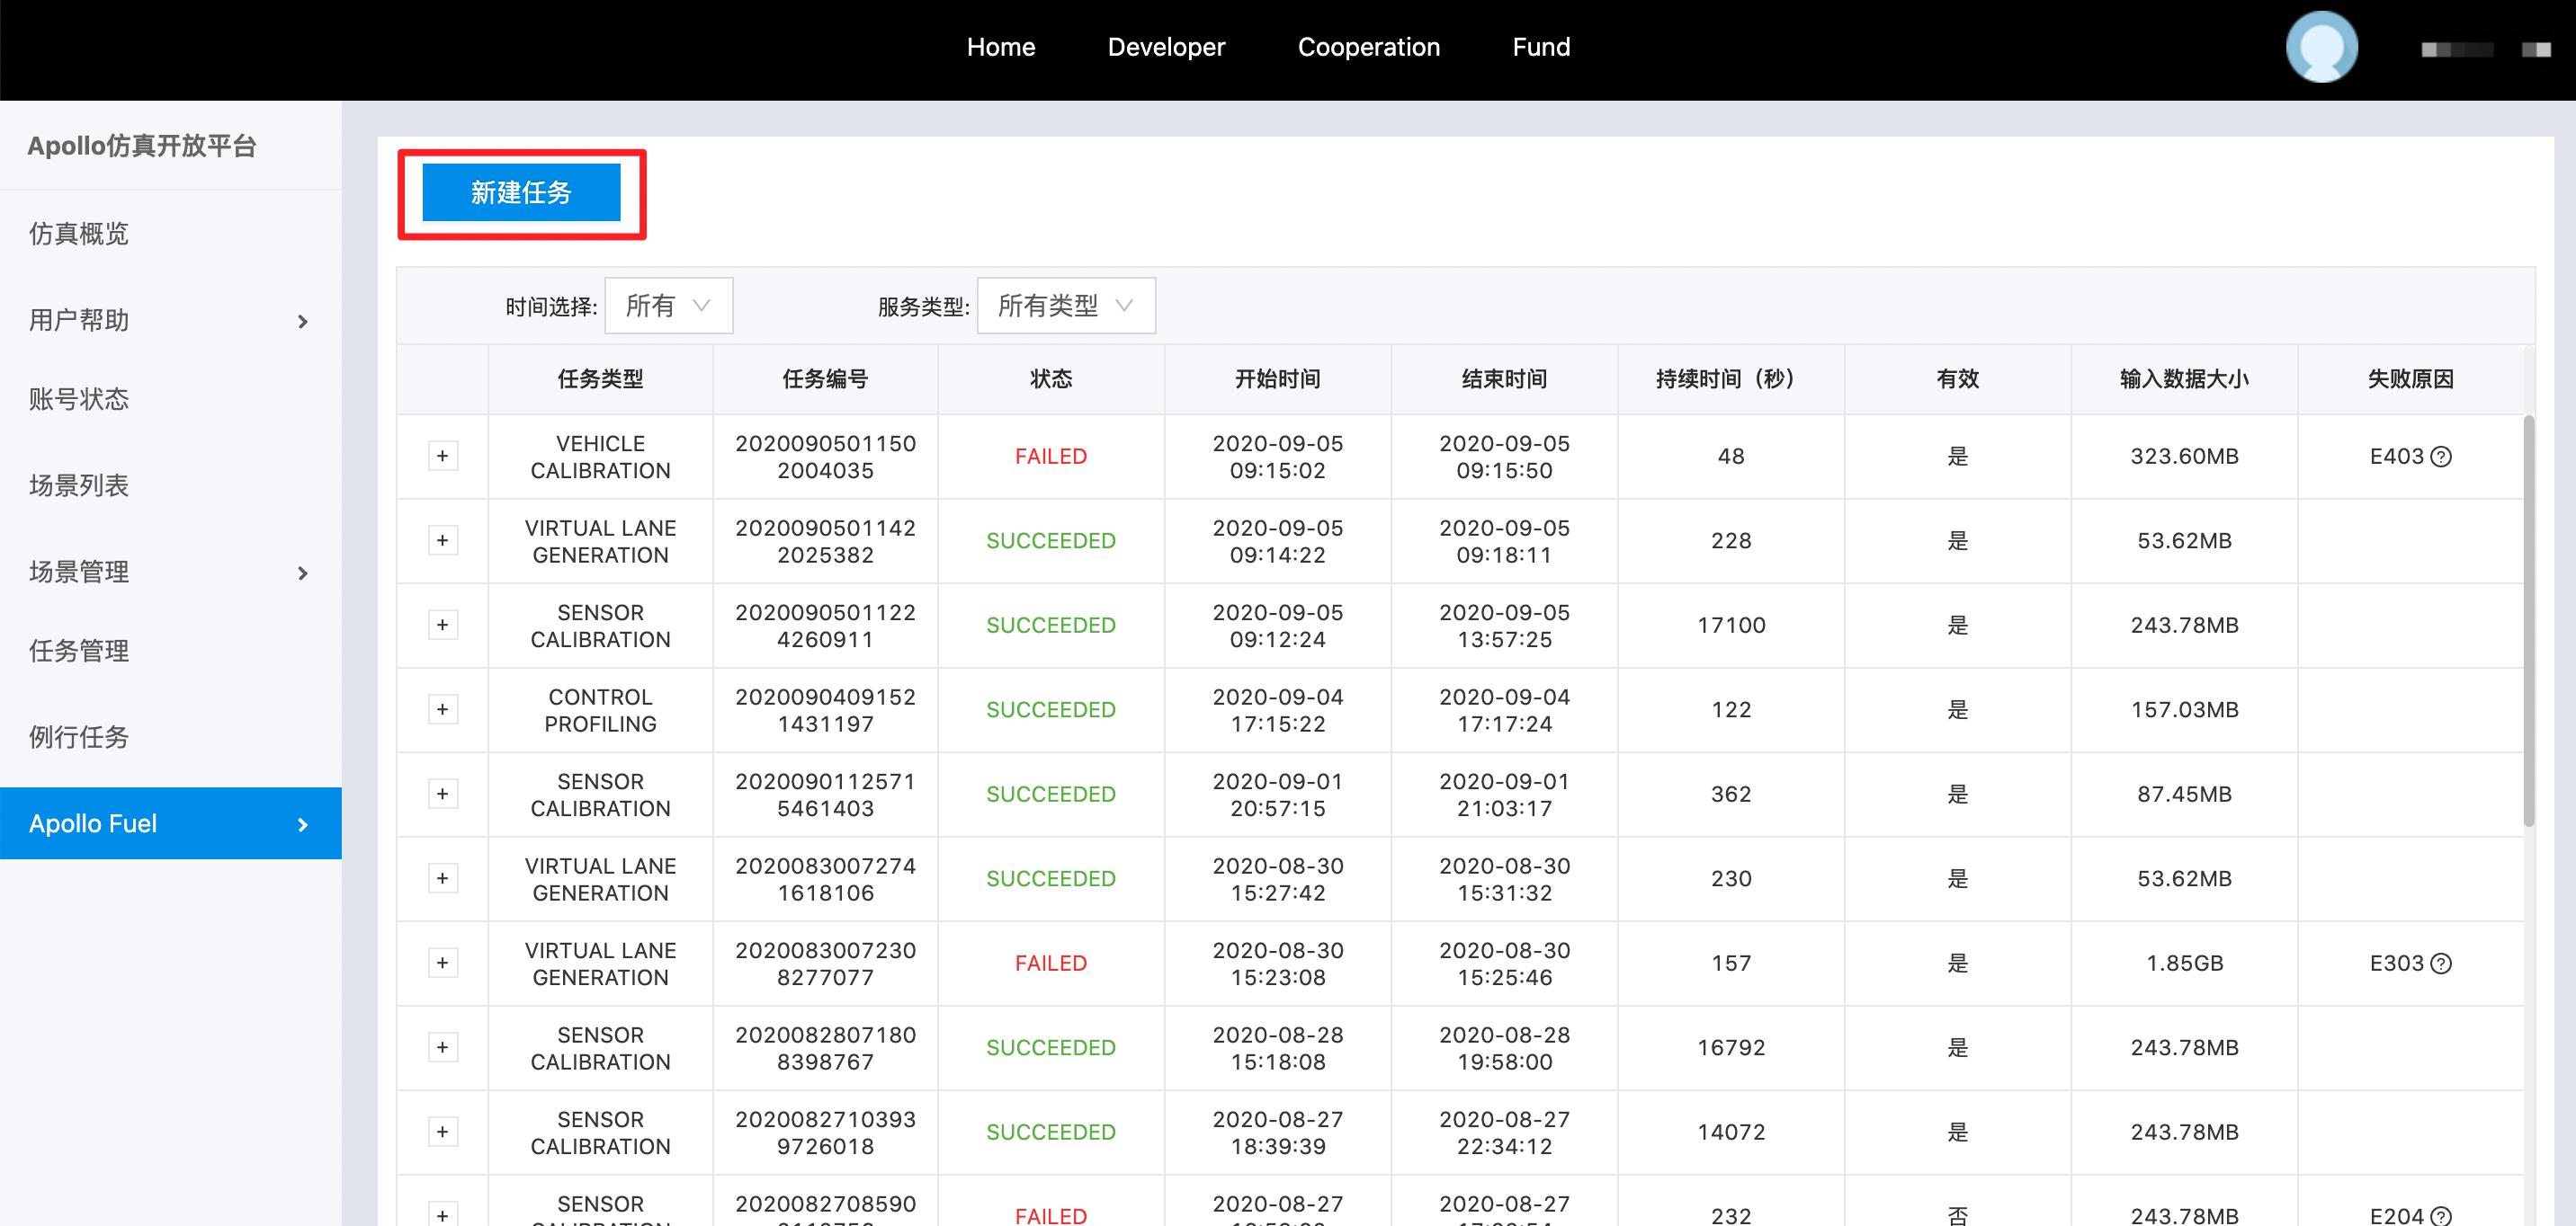Expand 用户帮助 submenu arrow
Image resolution: width=2576 pixels, height=1226 pixels.
point(302,321)
